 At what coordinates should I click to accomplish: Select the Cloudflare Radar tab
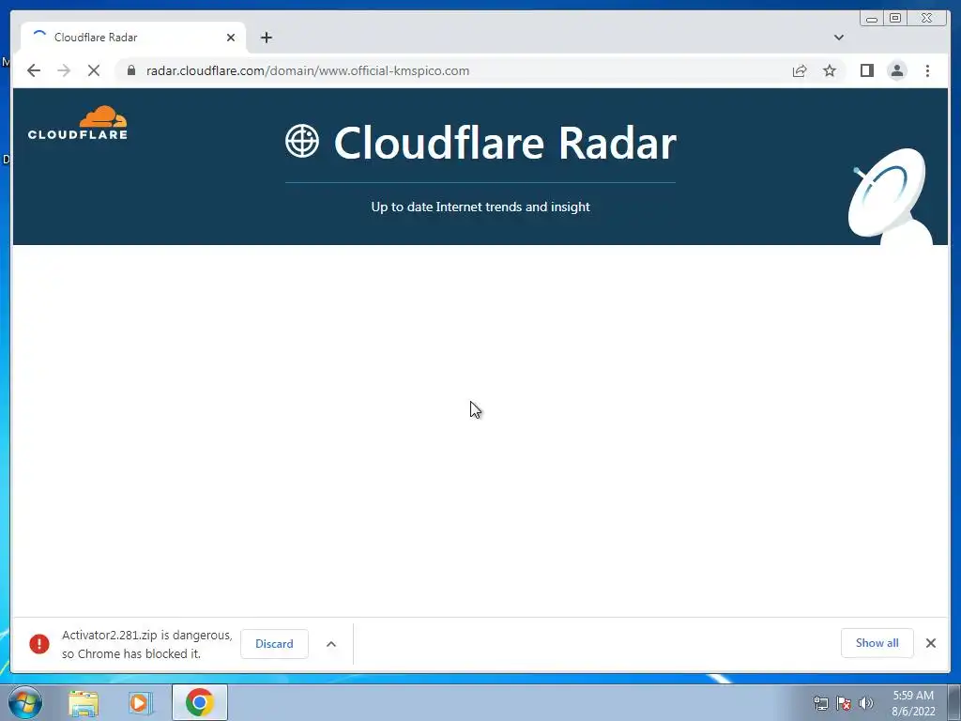click(x=133, y=38)
